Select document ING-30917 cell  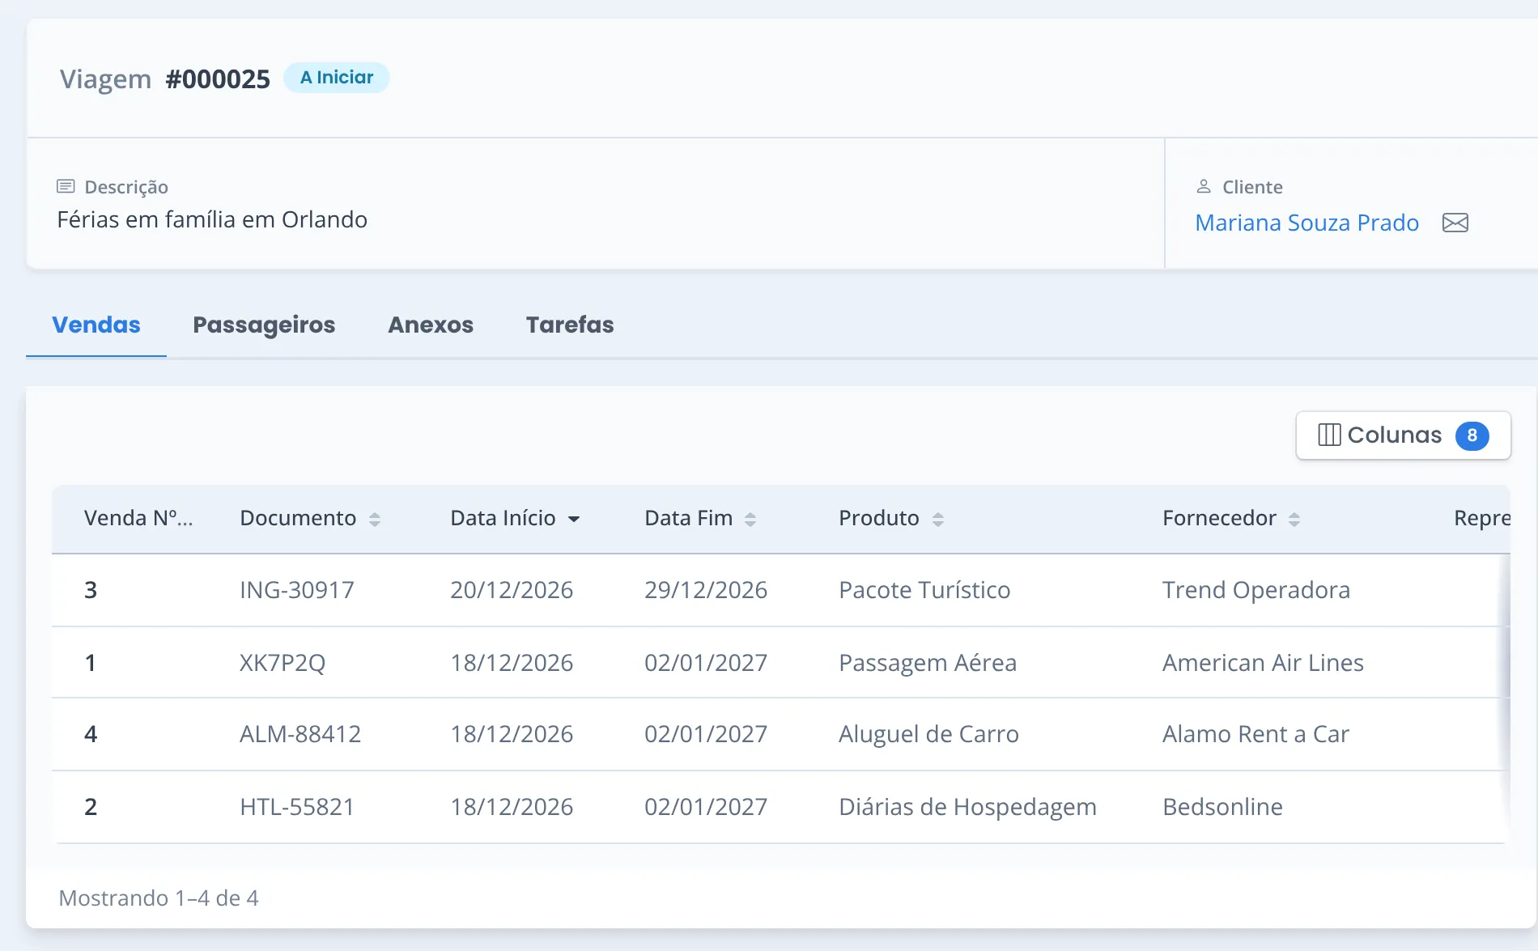(x=296, y=590)
